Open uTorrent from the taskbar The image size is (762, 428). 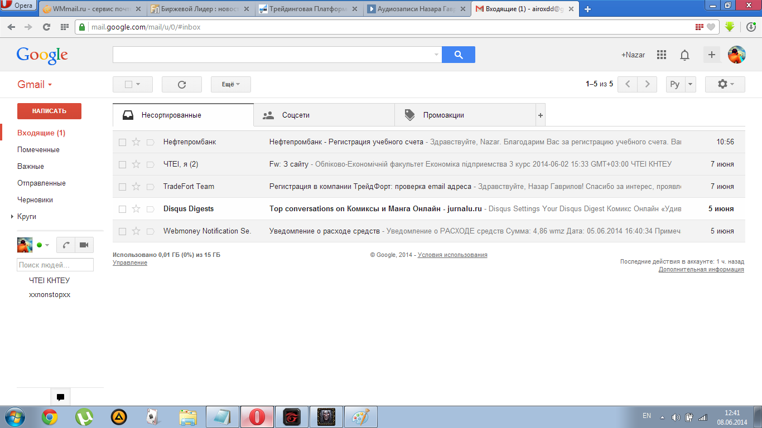(x=84, y=417)
